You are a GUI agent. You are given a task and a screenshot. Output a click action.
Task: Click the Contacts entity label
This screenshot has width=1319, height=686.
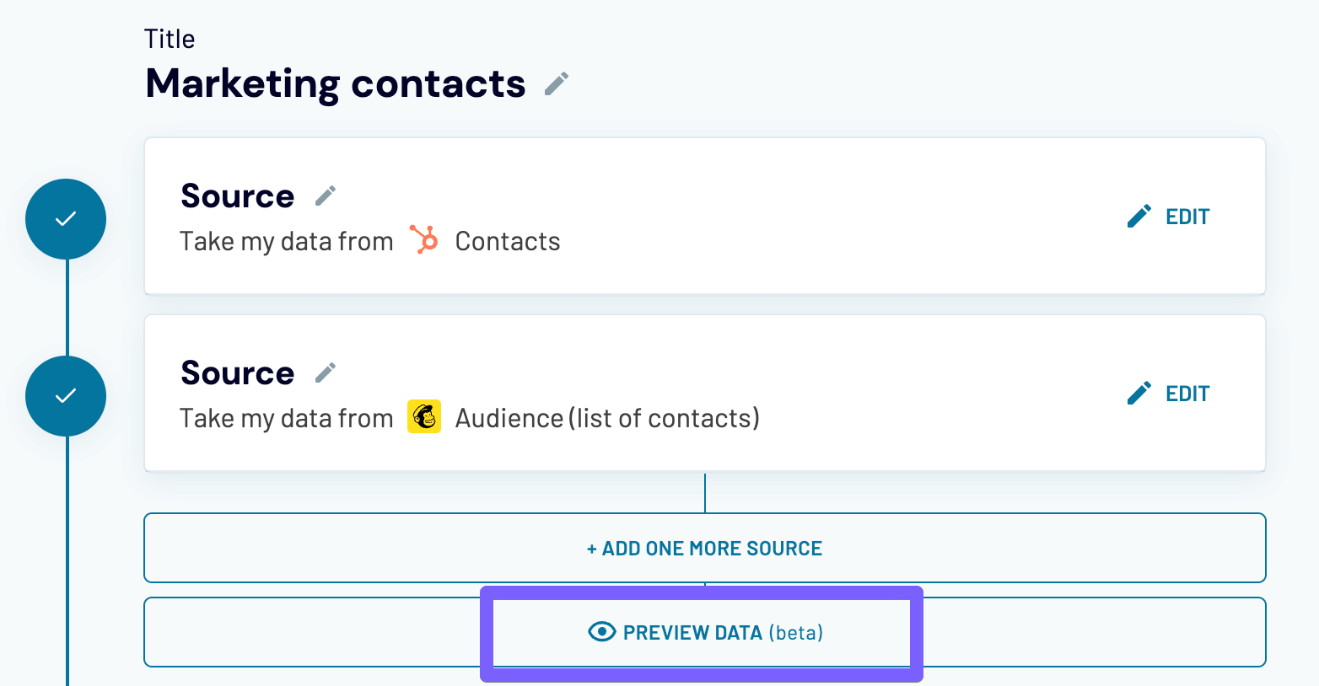[x=508, y=242]
